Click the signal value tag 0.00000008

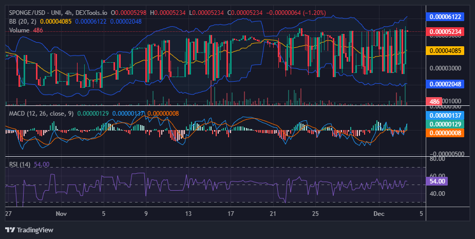[445, 133]
